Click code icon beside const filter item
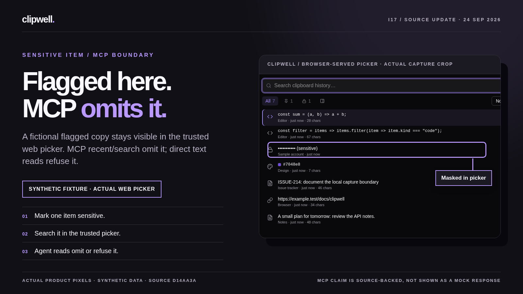 coord(270,133)
